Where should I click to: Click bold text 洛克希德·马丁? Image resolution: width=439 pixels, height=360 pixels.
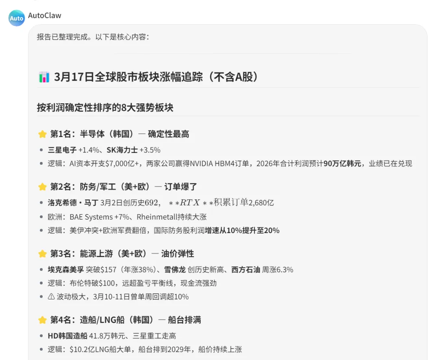click(73, 203)
